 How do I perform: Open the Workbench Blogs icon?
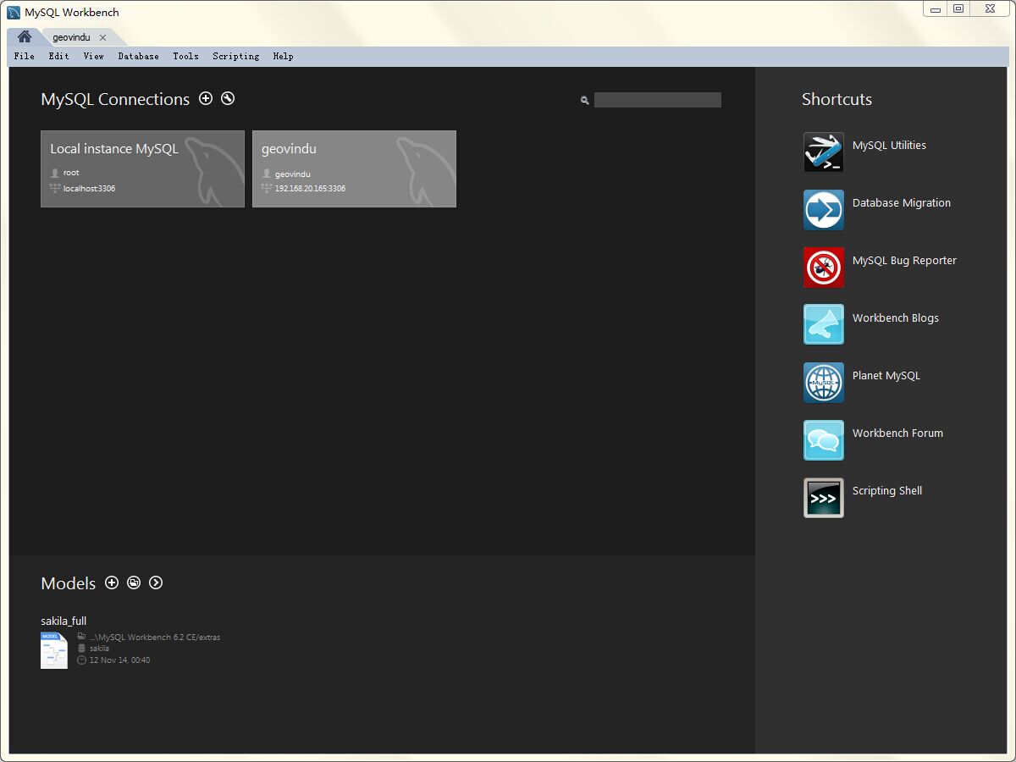[824, 324]
